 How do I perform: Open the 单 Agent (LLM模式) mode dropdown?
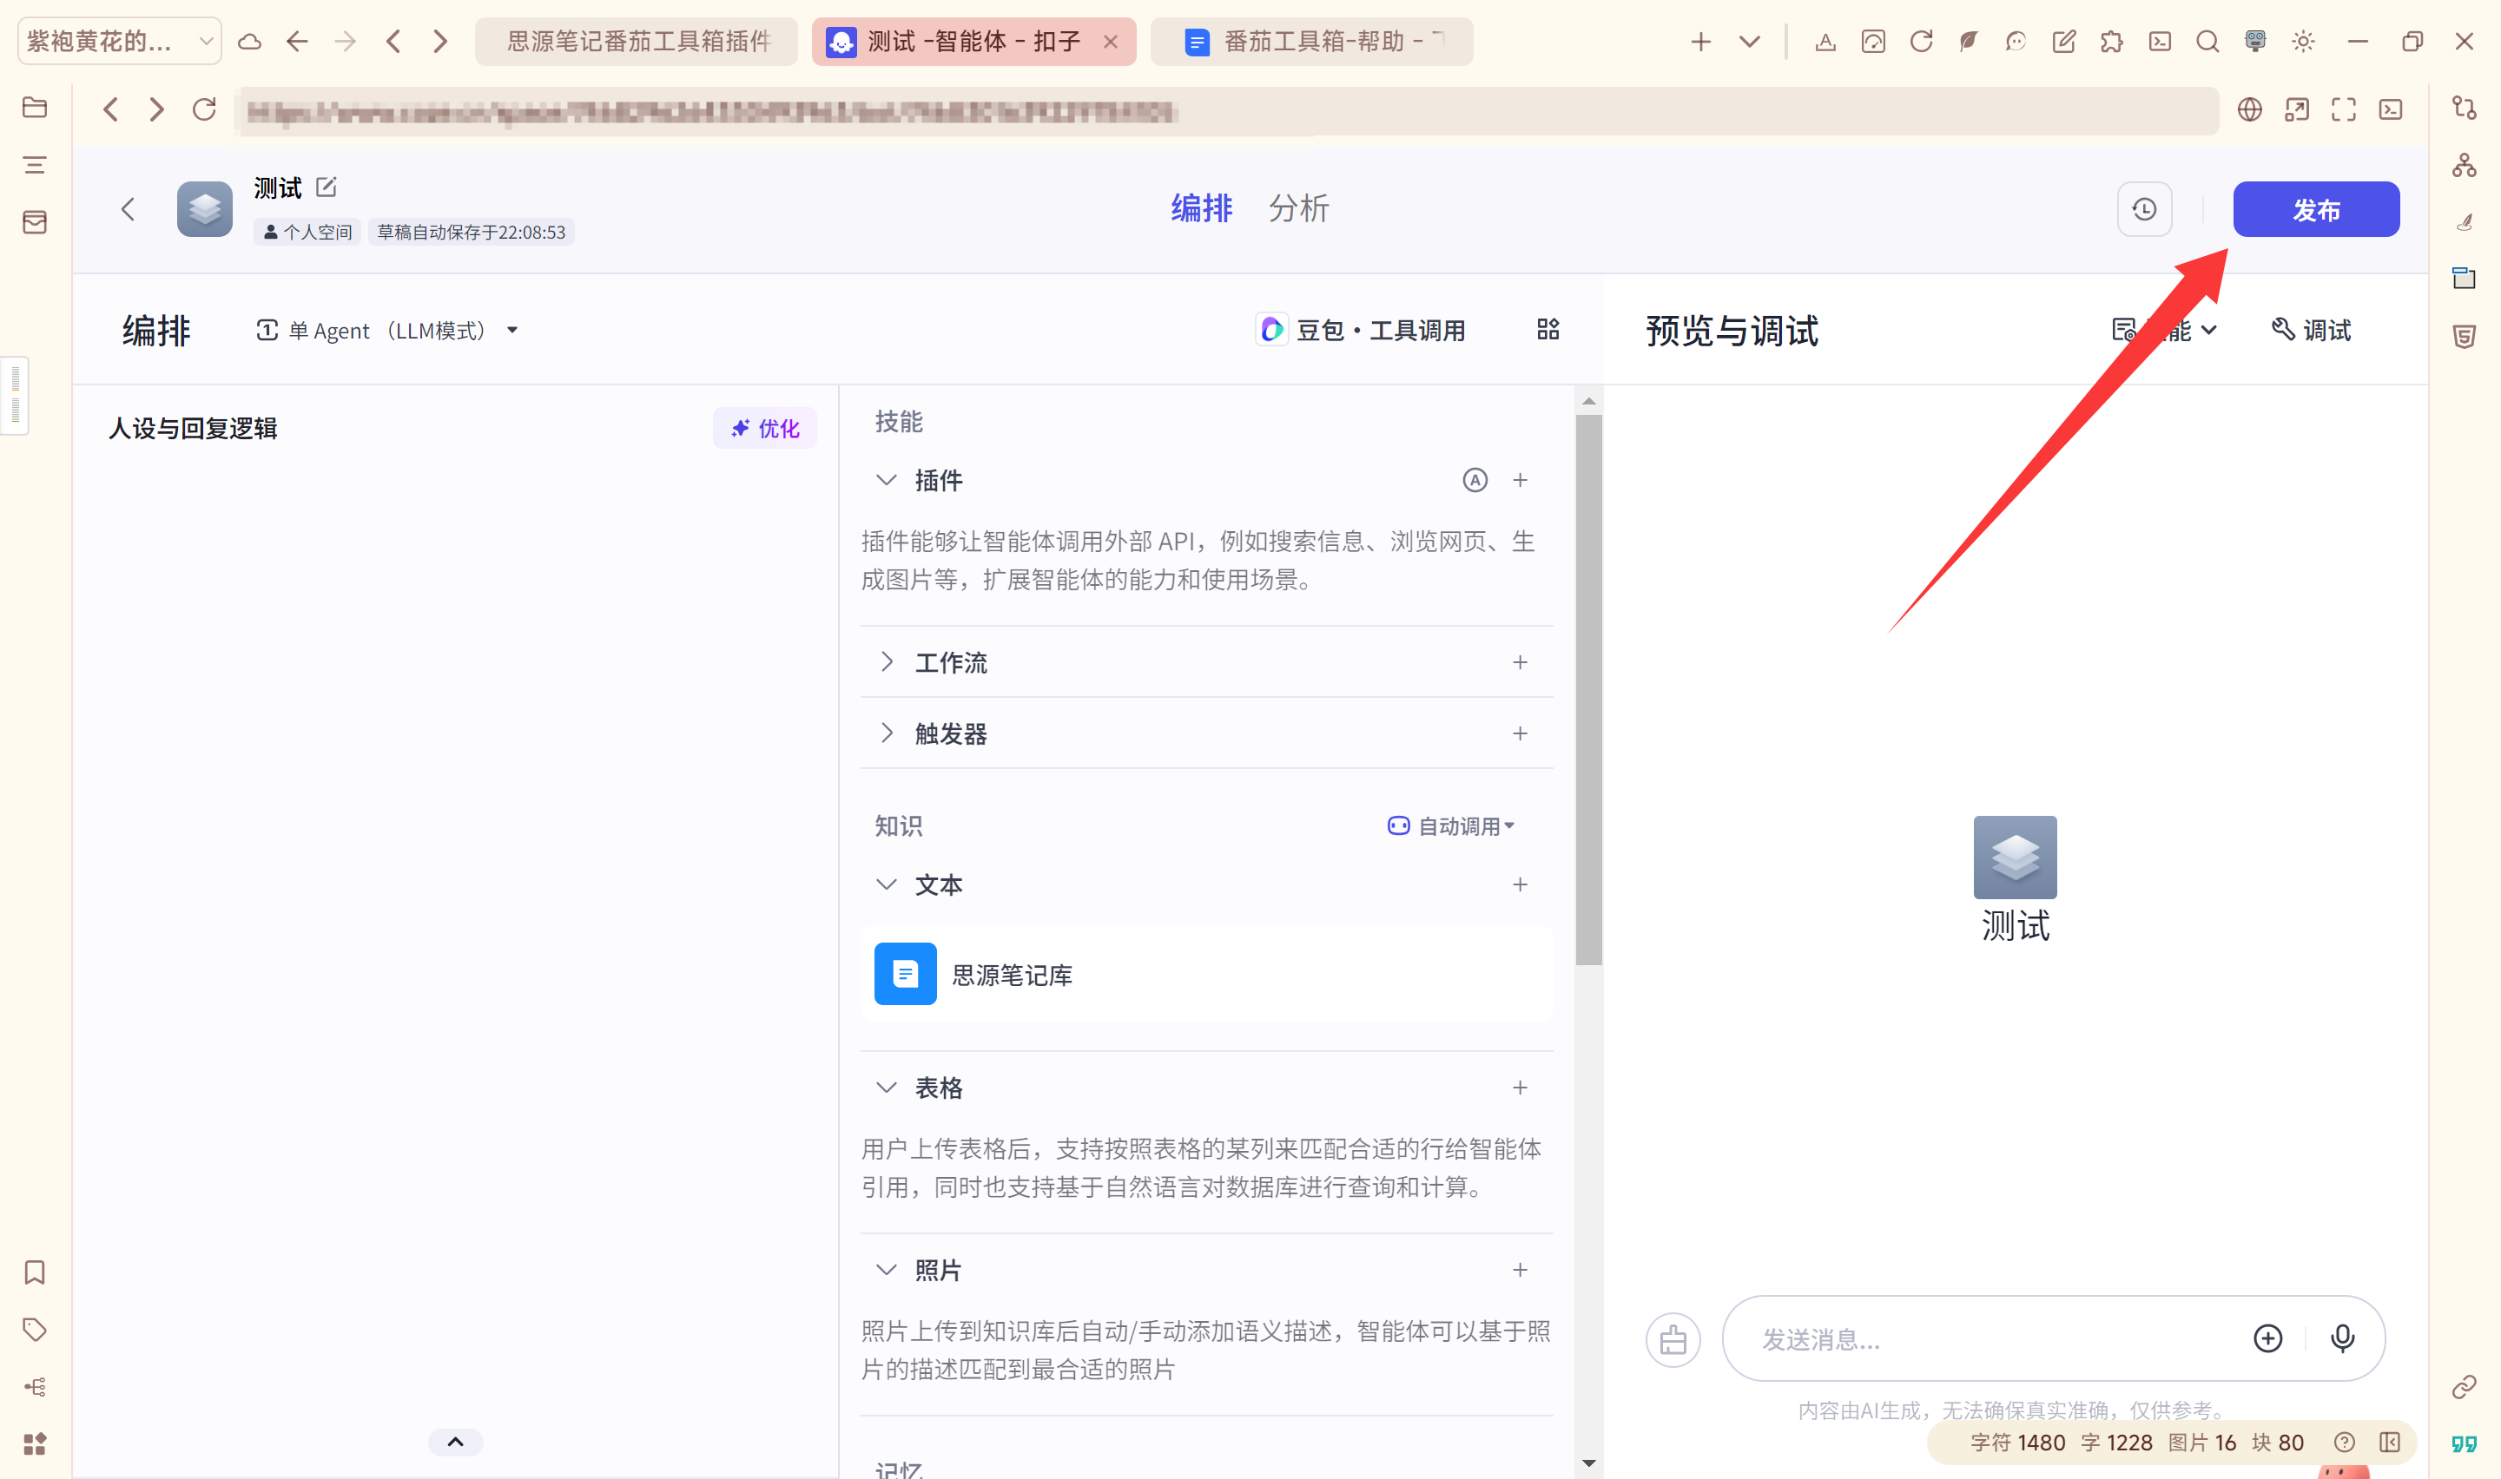[x=388, y=331]
